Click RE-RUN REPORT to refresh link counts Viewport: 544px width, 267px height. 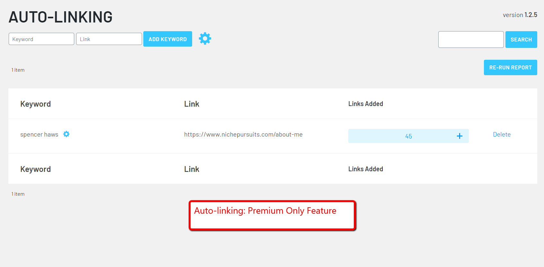(510, 67)
